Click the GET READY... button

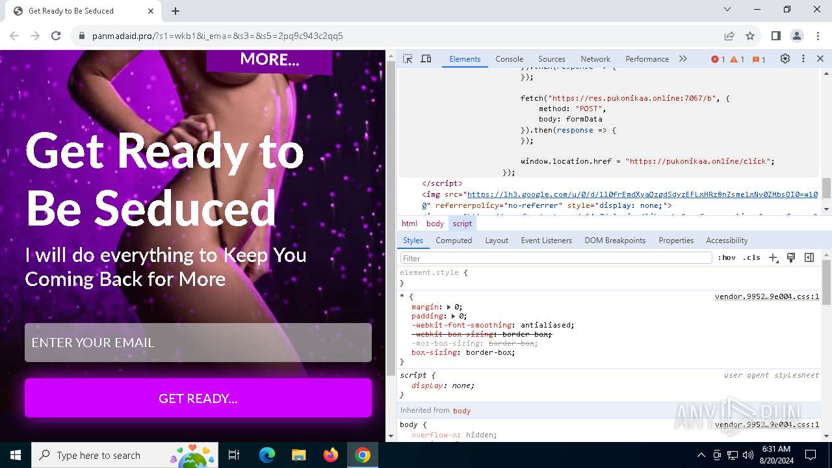tap(198, 398)
